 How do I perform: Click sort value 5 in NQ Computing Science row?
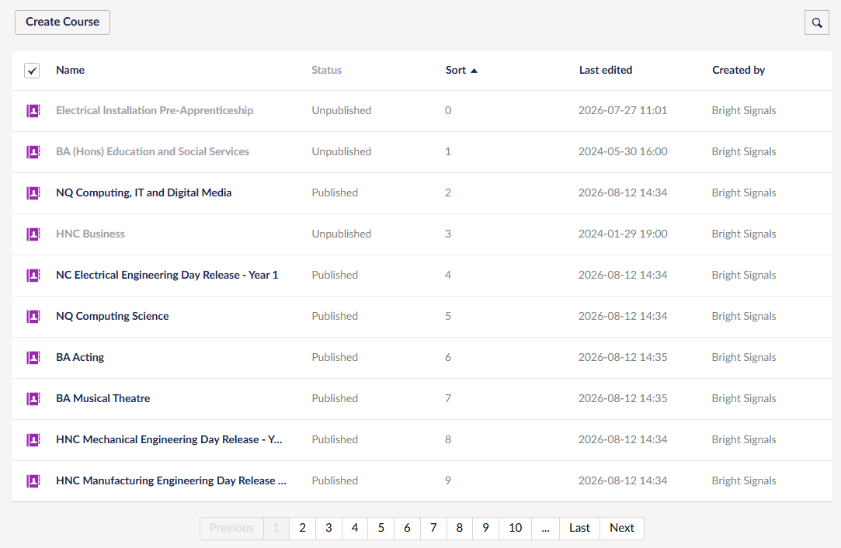tap(448, 316)
